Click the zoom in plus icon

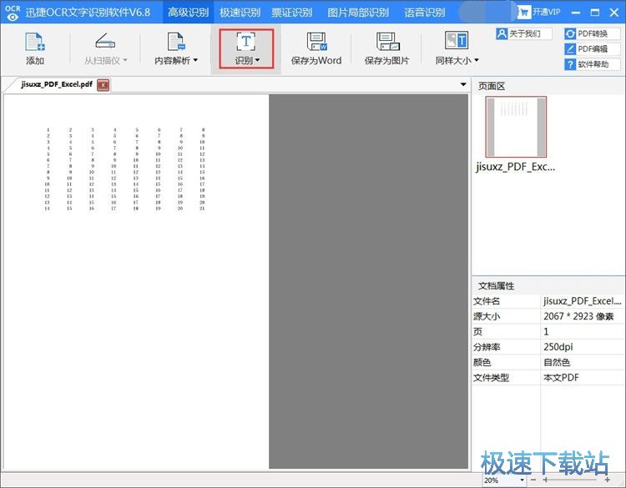point(608,480)
